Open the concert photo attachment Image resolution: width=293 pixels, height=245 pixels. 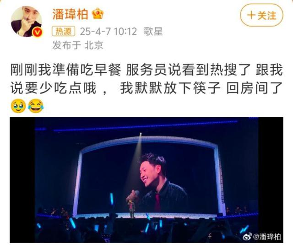click(146, 180)
